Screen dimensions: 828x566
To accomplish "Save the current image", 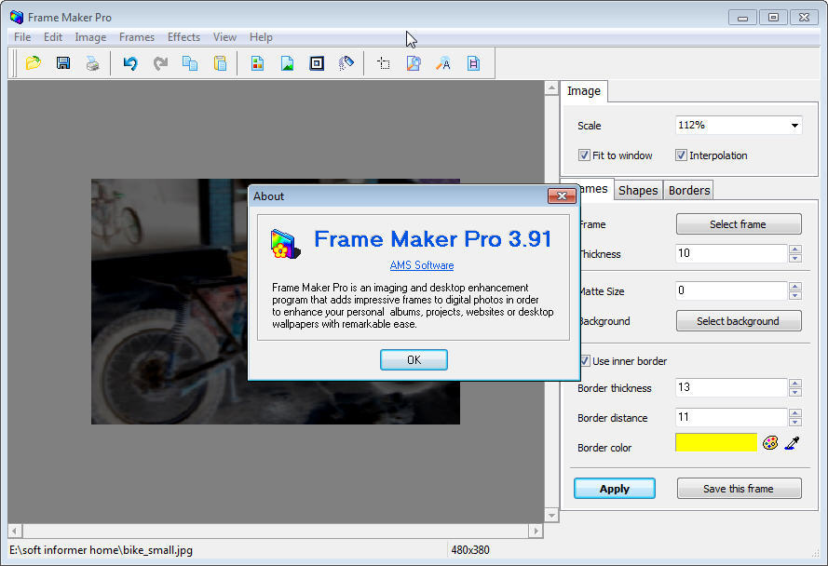I will tap(62, 62).
